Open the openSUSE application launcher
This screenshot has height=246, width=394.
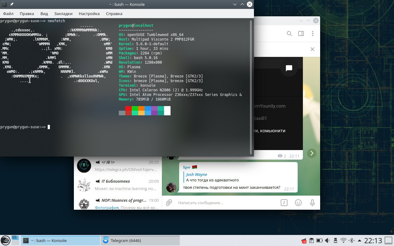(5, 240)
